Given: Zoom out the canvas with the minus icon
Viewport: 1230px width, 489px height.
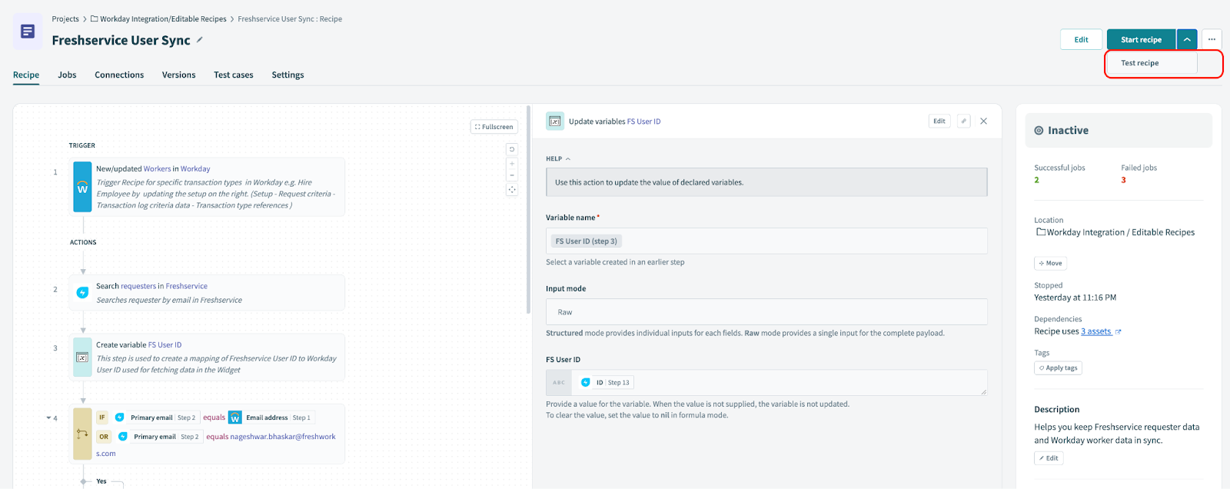Looking at the screenshot, I should 512,175.
